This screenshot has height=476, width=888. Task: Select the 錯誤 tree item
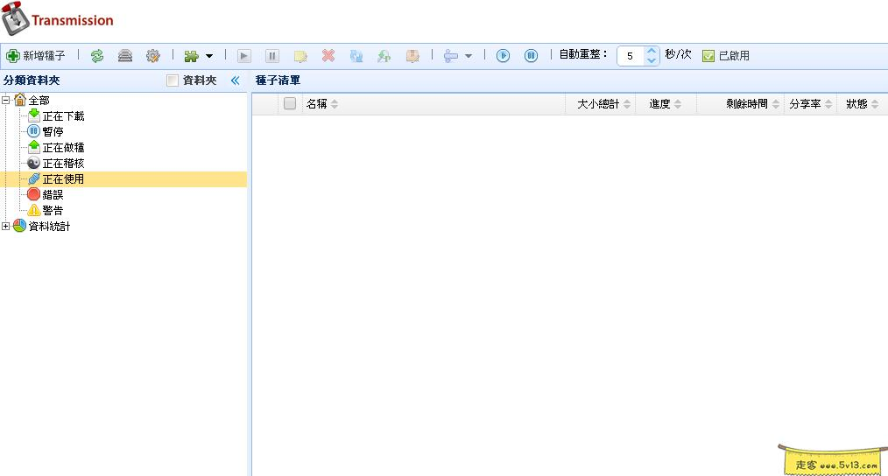[53, 195]
